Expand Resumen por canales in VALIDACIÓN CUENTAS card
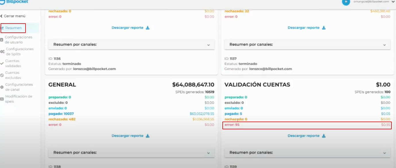The height and width of the screenshot is (168, 396). (x=385, y=153)
